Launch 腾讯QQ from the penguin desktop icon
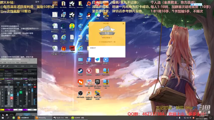The image size is (214, 120). click(89, 16)
